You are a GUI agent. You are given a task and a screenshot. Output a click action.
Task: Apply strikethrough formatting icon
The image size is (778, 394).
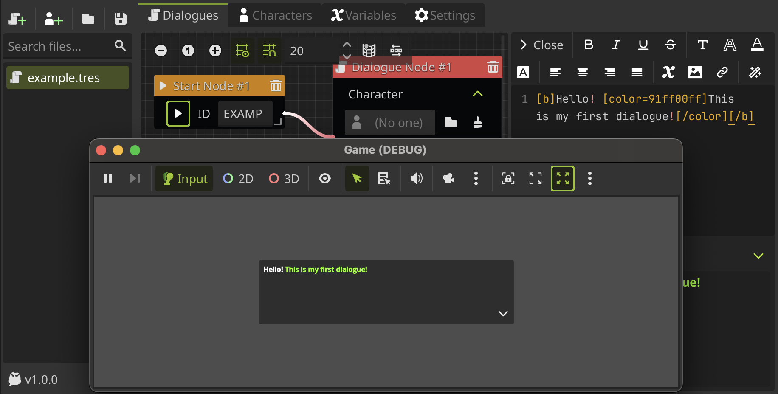pos(671,45)
